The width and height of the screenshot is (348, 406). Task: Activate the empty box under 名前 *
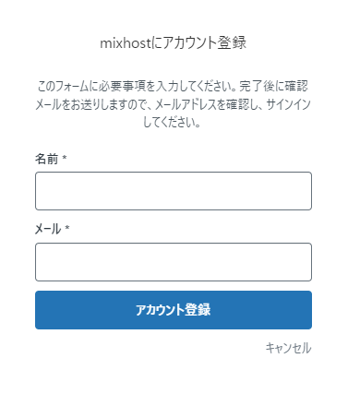coord(174,191)
